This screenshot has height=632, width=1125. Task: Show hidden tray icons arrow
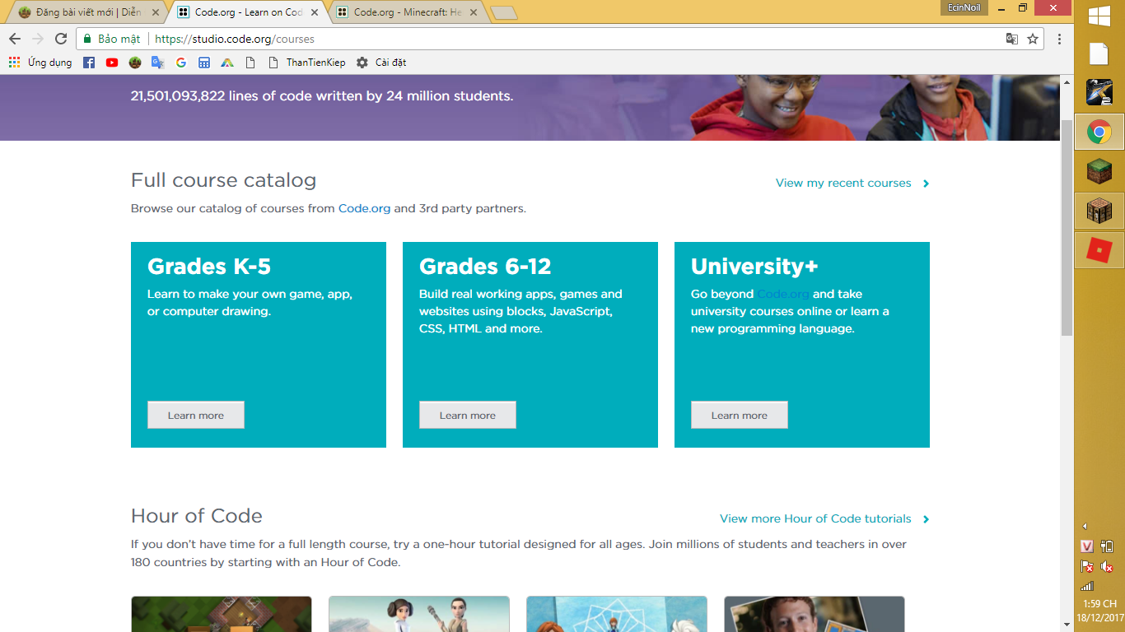1085,526
